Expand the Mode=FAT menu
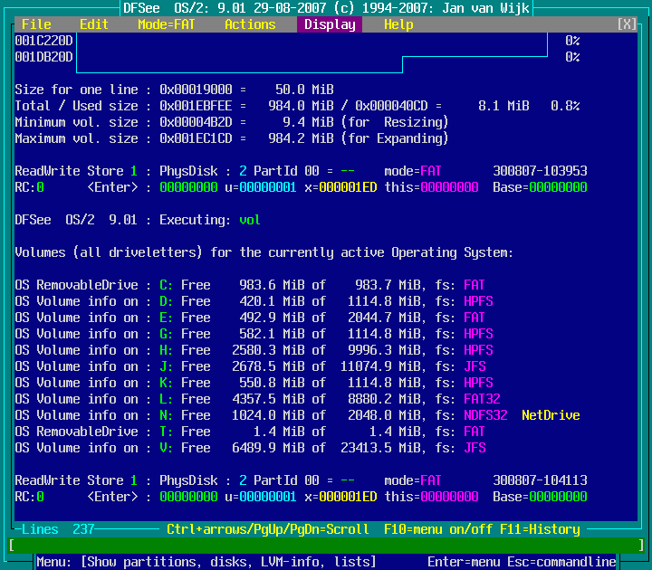Screen dimensions: 652x570 [x=167, y=24]
